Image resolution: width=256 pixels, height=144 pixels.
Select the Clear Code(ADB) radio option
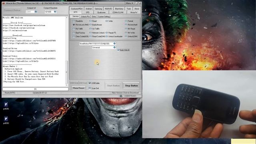(x=74, y=36)
